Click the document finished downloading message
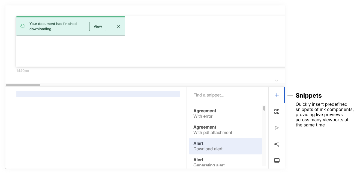 click(x=53, y=26)
